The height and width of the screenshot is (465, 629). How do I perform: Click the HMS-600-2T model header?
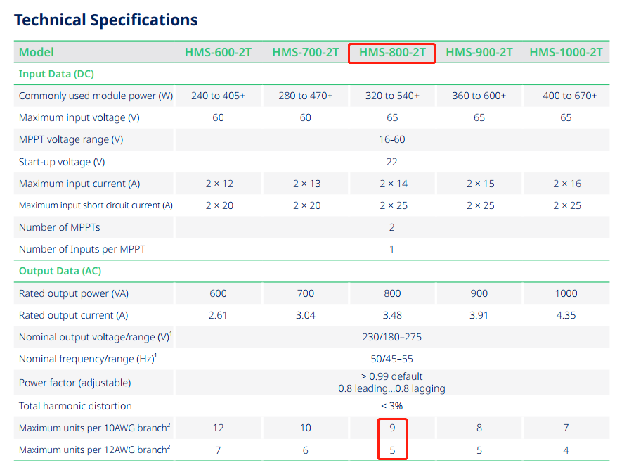[x=218, y=53]
